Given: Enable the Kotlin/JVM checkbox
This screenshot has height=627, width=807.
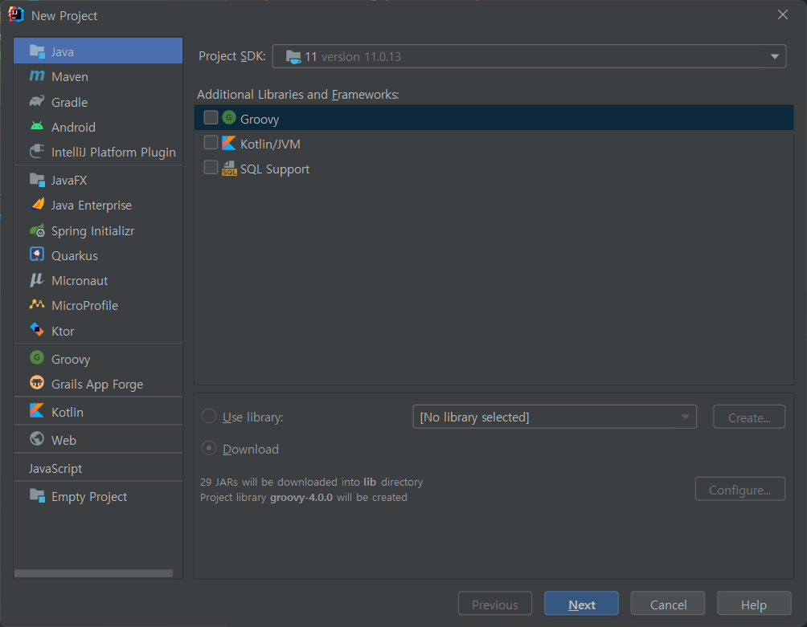Looking at the screenshot, I should pos(211,142).
